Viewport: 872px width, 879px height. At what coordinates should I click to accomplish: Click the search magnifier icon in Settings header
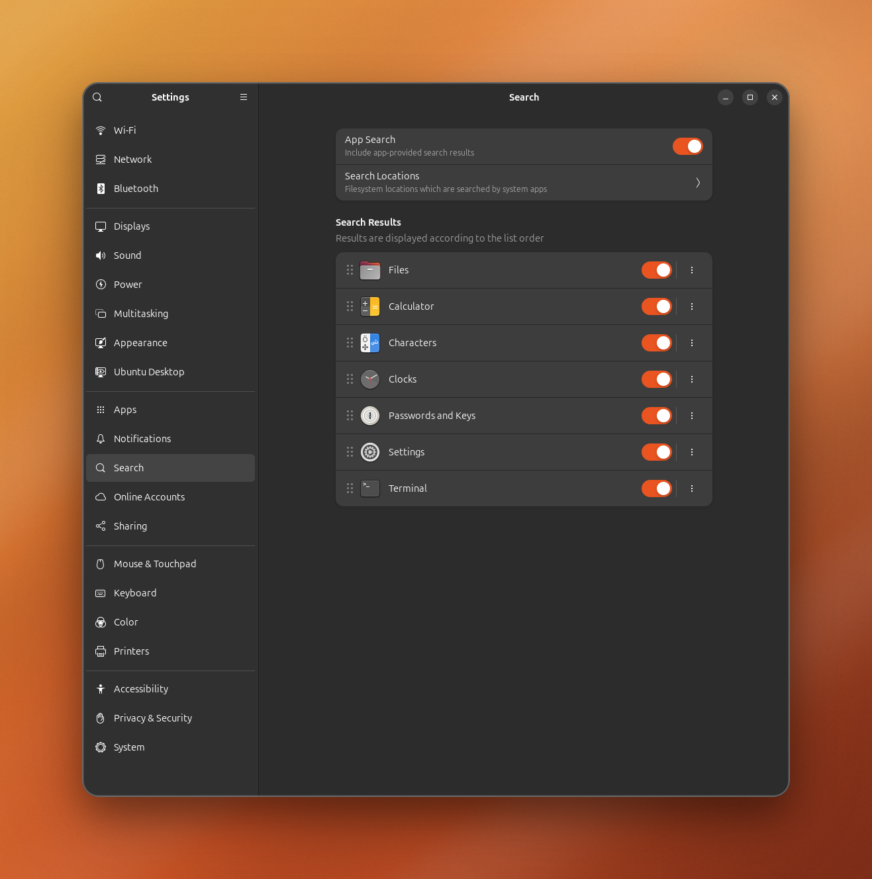(x=97, y=97)
